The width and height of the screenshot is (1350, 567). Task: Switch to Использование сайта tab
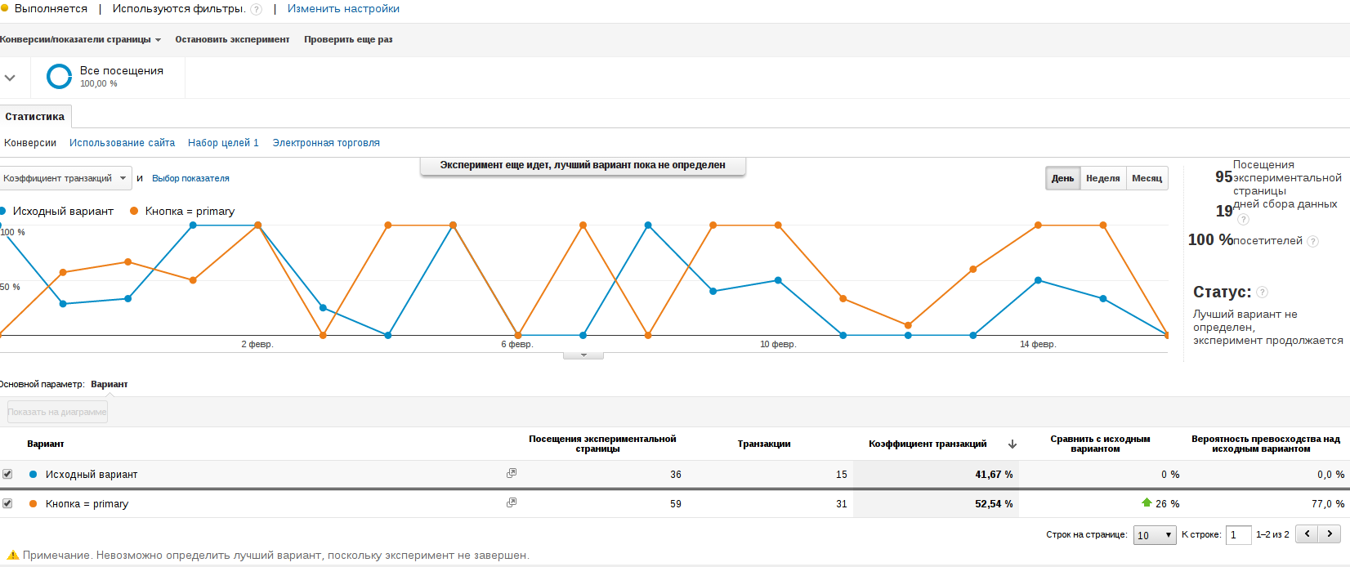[x=122, y=143]
